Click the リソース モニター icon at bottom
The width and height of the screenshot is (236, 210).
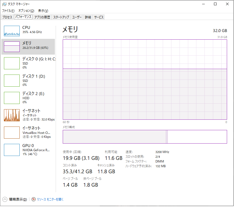point(34,199)
